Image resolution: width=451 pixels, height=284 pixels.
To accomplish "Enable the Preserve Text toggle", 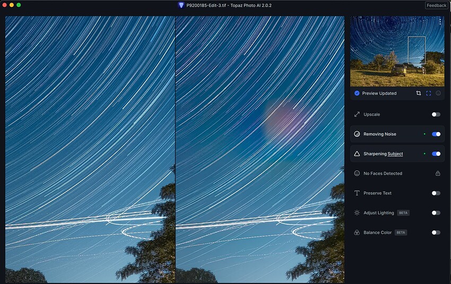I will [436, 193].
